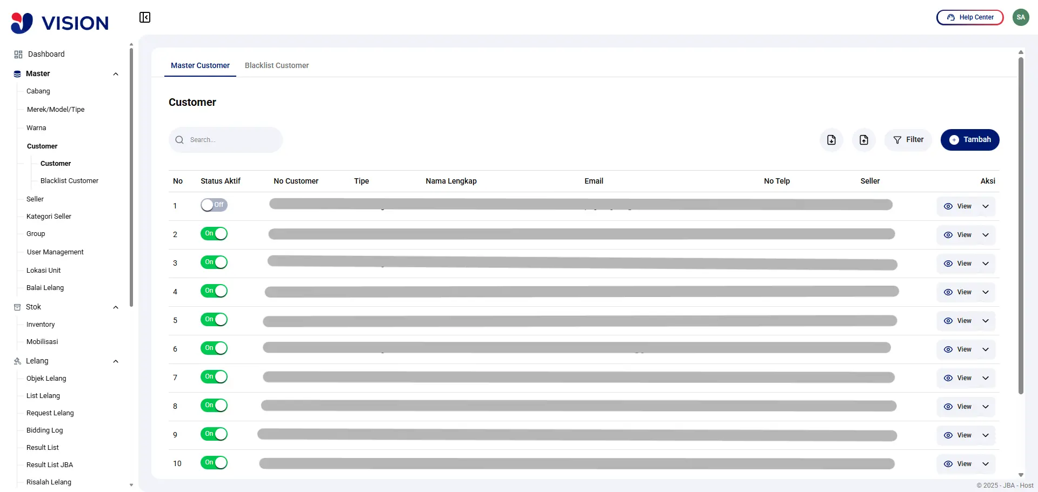Click the Vision logo

(x=60, y=23)
